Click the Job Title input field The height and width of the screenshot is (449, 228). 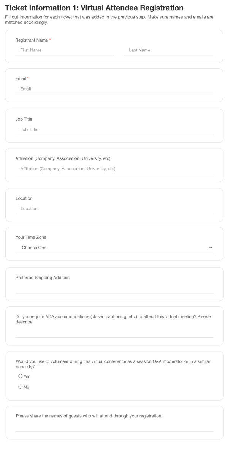114,129
